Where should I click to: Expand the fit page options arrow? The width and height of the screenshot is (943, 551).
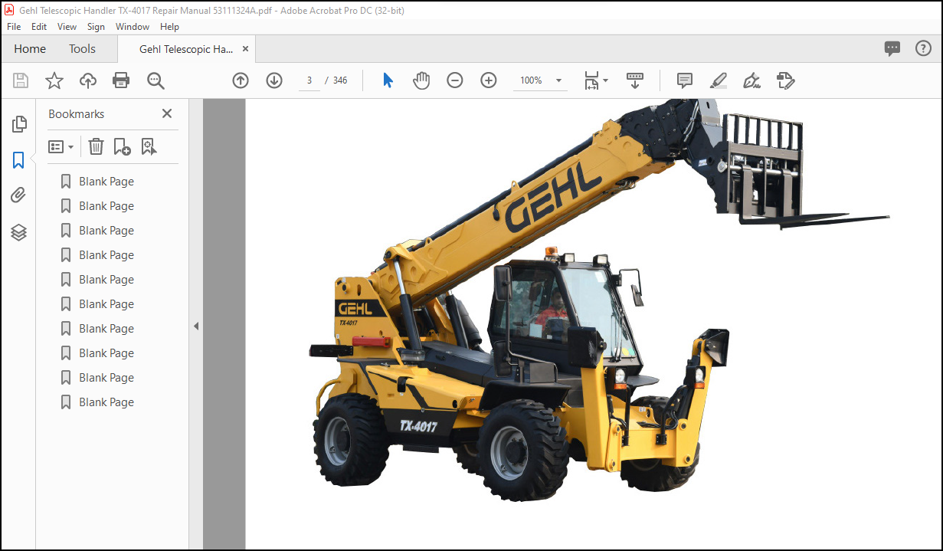pyautogui.click(x=605, y=80)
